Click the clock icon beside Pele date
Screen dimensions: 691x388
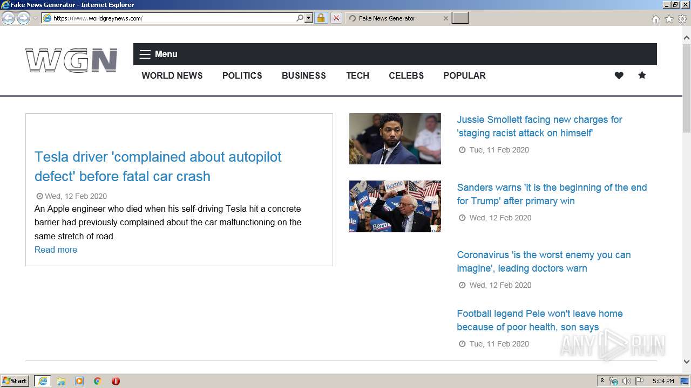click(x=462, y=344)
